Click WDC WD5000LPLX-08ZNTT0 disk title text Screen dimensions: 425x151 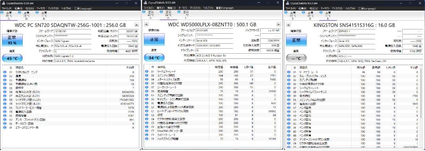[x=212, y=25]
